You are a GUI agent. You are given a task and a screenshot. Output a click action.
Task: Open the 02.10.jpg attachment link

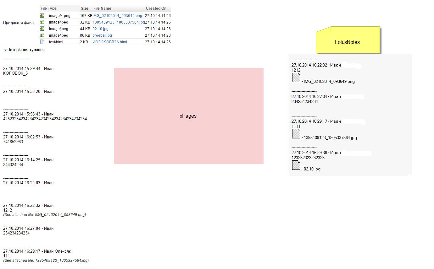click(100, 29)
